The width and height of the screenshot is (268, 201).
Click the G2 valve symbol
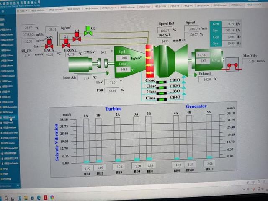coord(77,36)
